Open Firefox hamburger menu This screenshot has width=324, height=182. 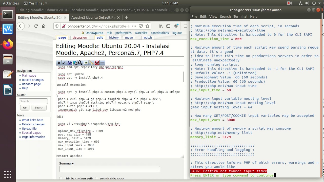click(186, 26)
